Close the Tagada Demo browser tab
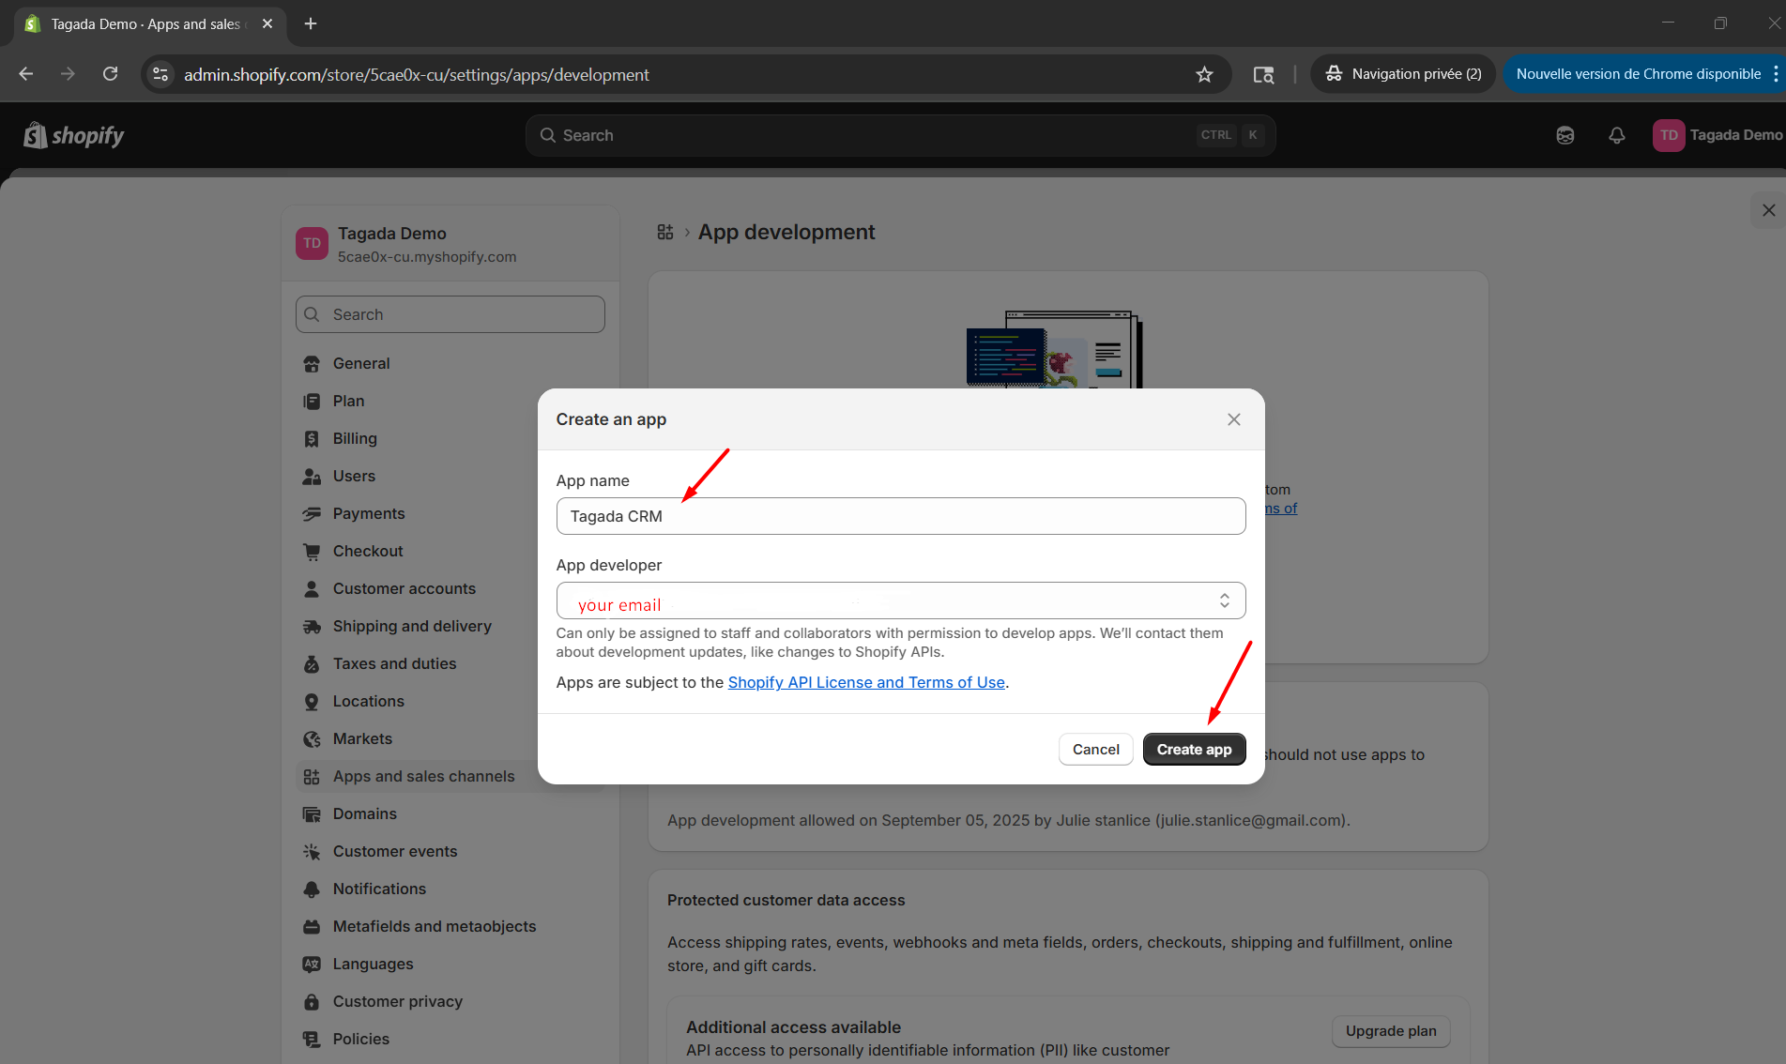The width and height of the screenshot is (1786, 1064). [x=267, y=24]
